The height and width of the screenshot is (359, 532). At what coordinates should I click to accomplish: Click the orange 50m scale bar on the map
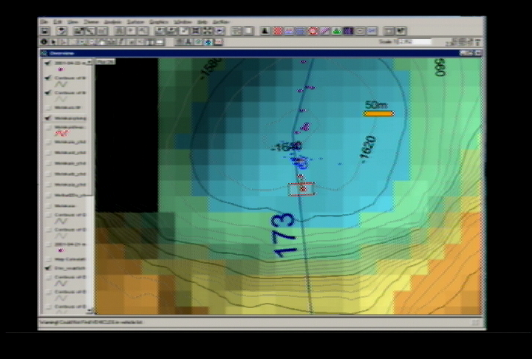point(378,114)
